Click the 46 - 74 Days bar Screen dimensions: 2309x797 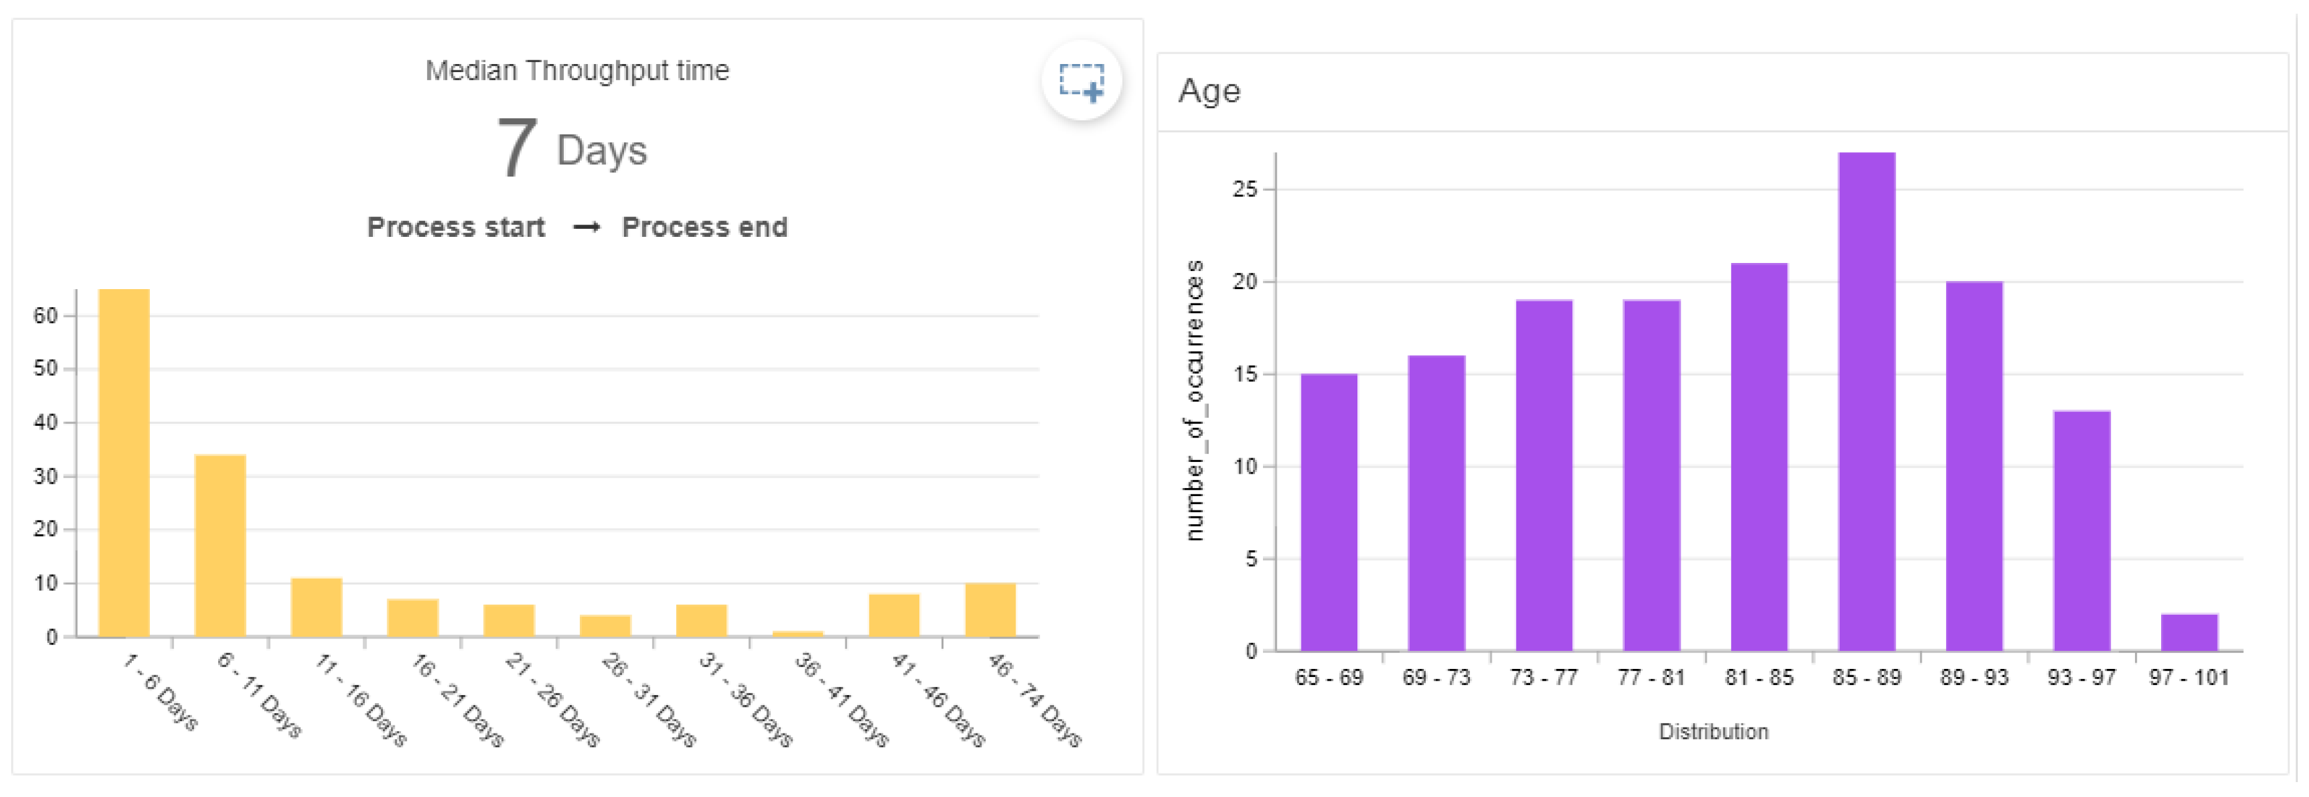pyautogui.click(x=991, y=610)
